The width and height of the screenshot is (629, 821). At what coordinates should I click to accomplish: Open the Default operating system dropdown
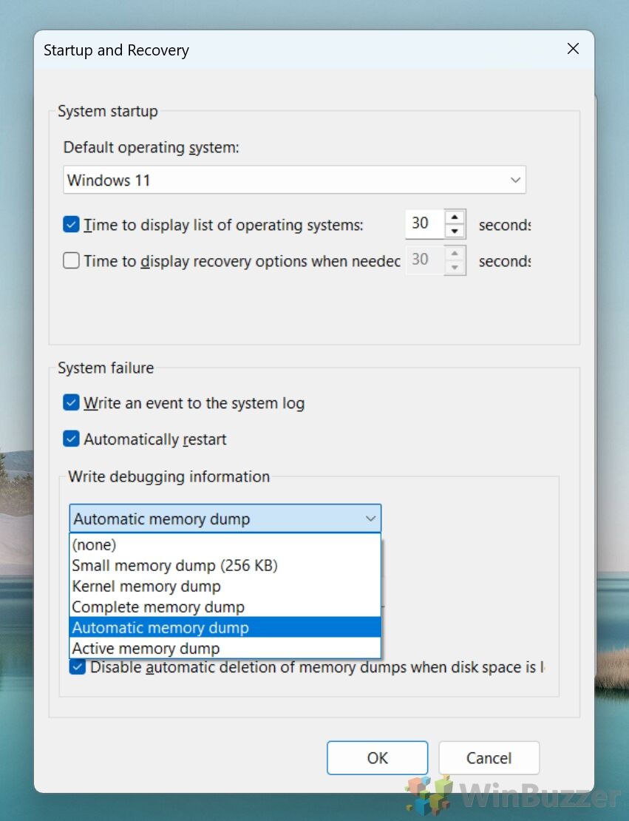[x=294, y=180]
